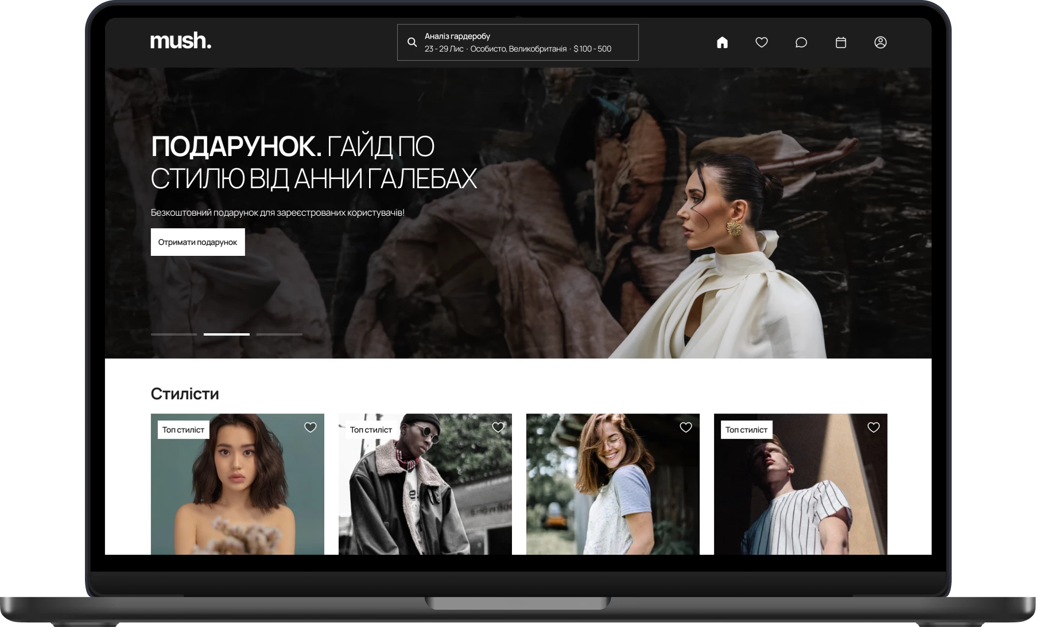Open the first stylist's photo card
Image resolution: width=1040 pixels, height=627 pixels.
click(x=237, y=493)
